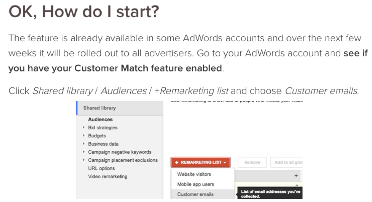This screenshot has height=202, width=372.
Task: Open the Bid strategies section
Action: coord(103,128)
